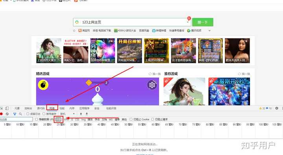Screen dimensions: 283x155
Task: Check the 已阻止请求 checkbox
Action: [x=153, y=119]
